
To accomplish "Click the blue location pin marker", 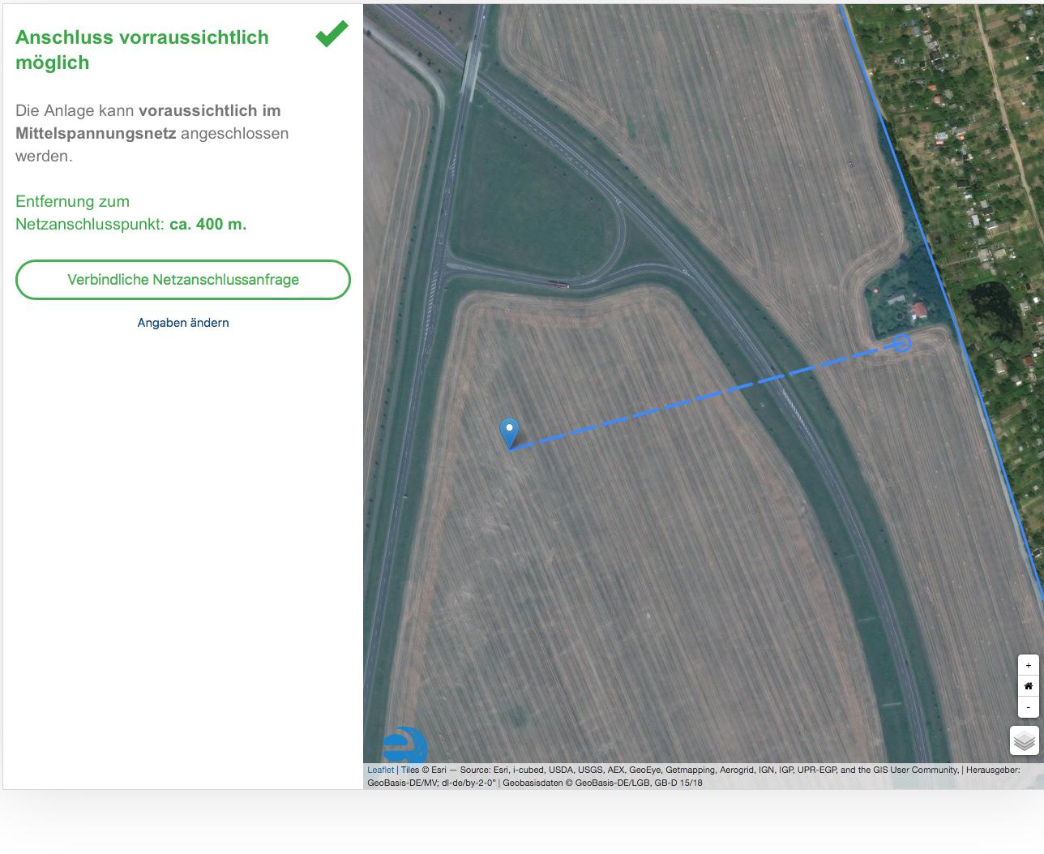I will (509, 431).
